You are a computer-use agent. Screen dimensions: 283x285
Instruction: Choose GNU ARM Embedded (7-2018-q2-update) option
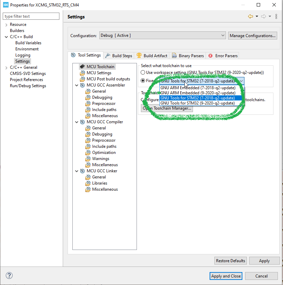[x=201, y=88]
